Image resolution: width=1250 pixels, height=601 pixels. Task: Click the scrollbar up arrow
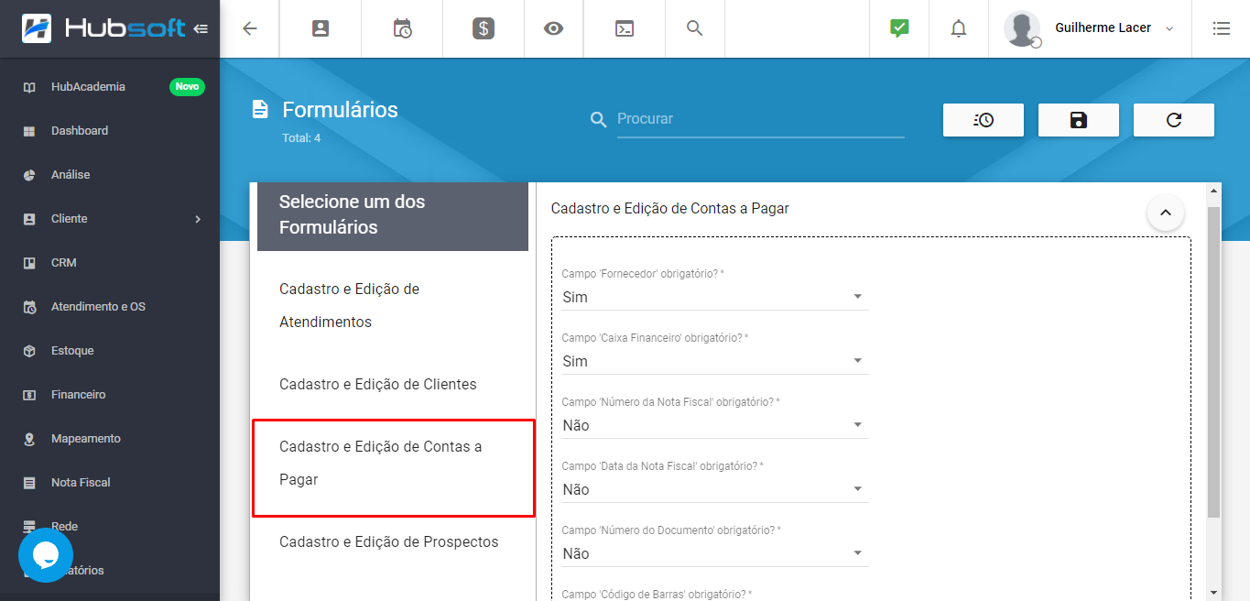coord(1213,191)
